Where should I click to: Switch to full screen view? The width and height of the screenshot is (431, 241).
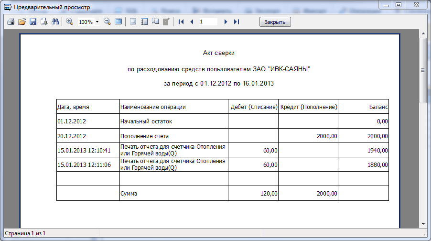click(x=118, y=22)
